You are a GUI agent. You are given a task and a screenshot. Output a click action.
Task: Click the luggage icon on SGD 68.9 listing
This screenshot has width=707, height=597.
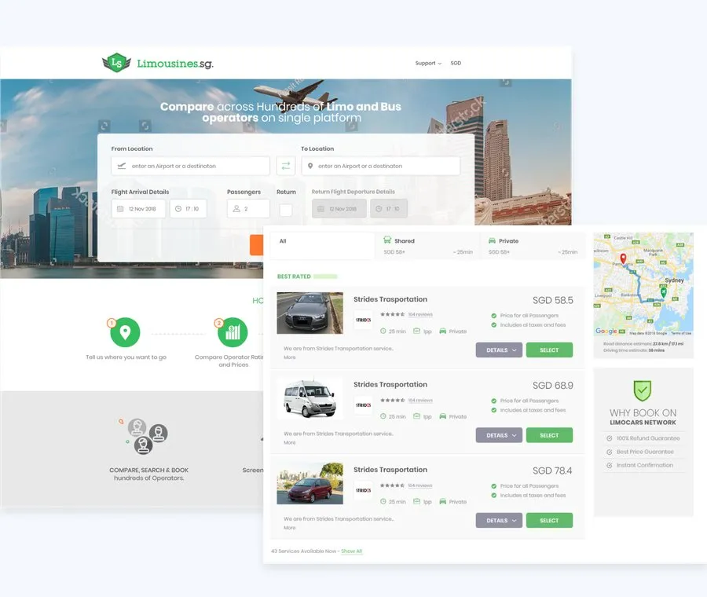click(416, 416)
